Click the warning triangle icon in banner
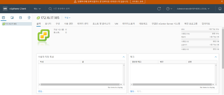This screenshot has width=224, height=95. (x=75, y=2)
